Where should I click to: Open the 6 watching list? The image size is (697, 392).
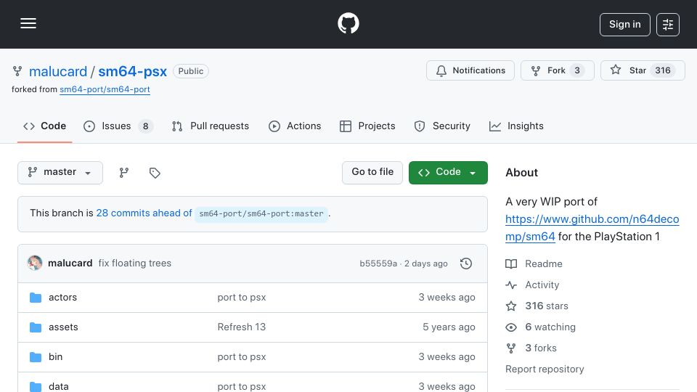click(550, 327)
